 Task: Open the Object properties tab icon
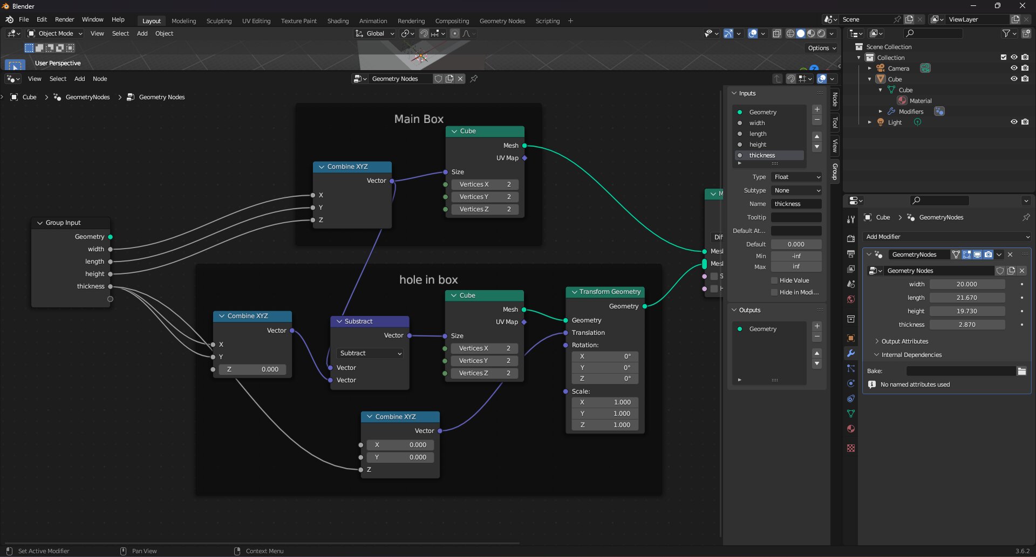point(851,338)
